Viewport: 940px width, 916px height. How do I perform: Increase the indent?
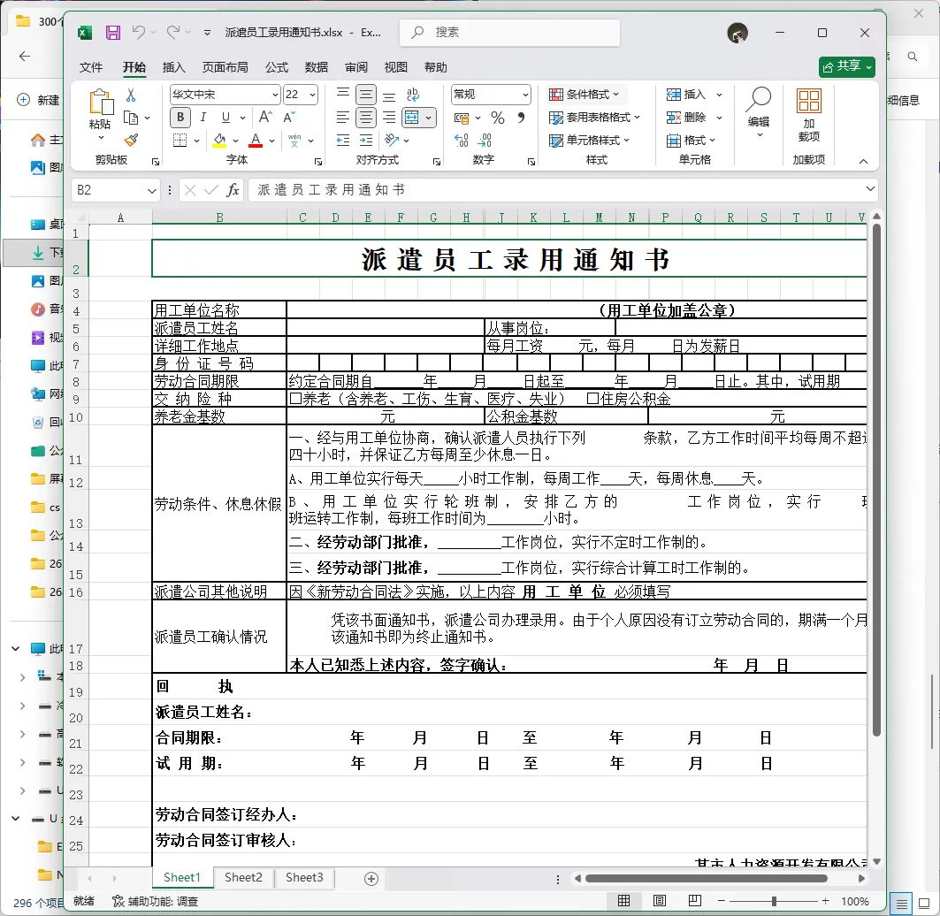[366, 141]
